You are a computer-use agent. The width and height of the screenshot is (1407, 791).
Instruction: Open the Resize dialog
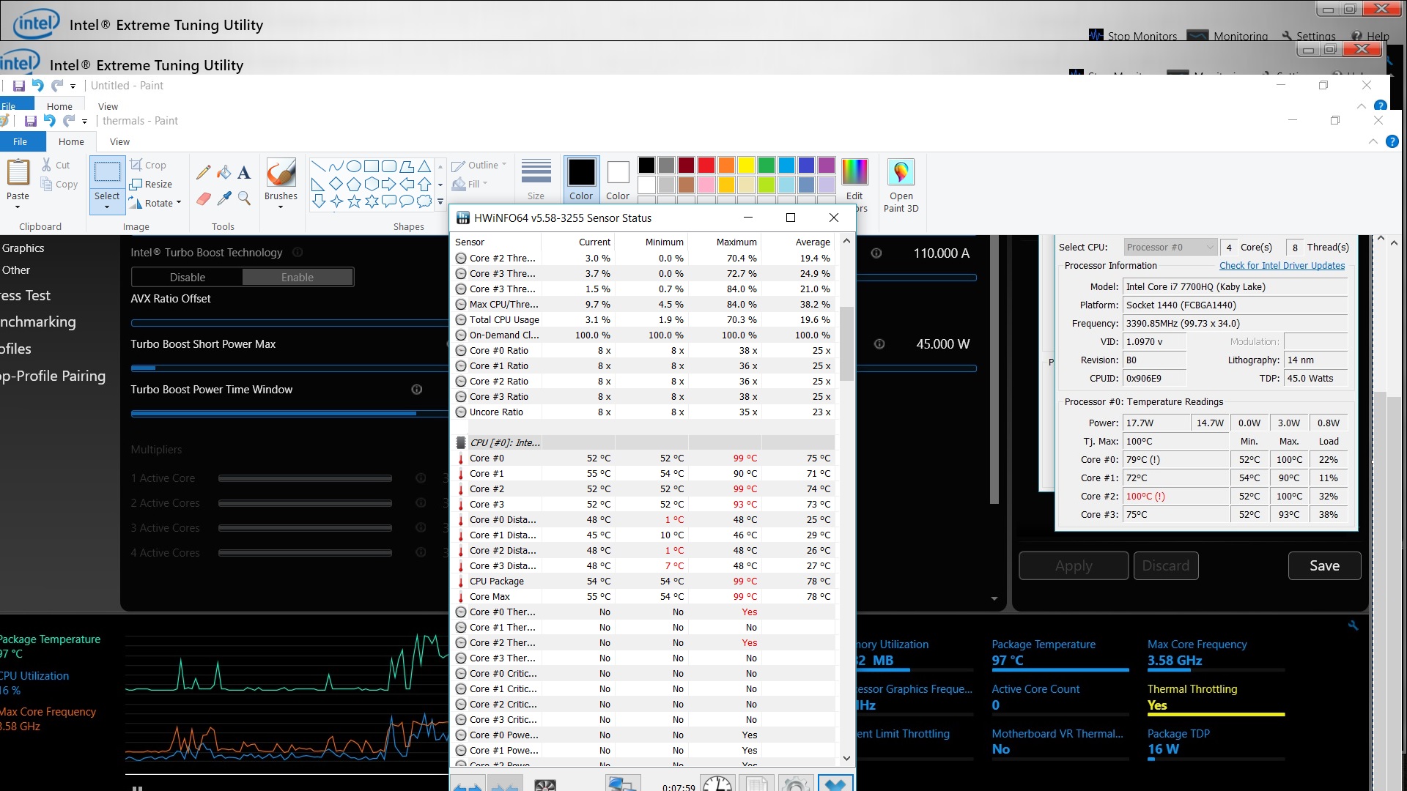[151, 184]
